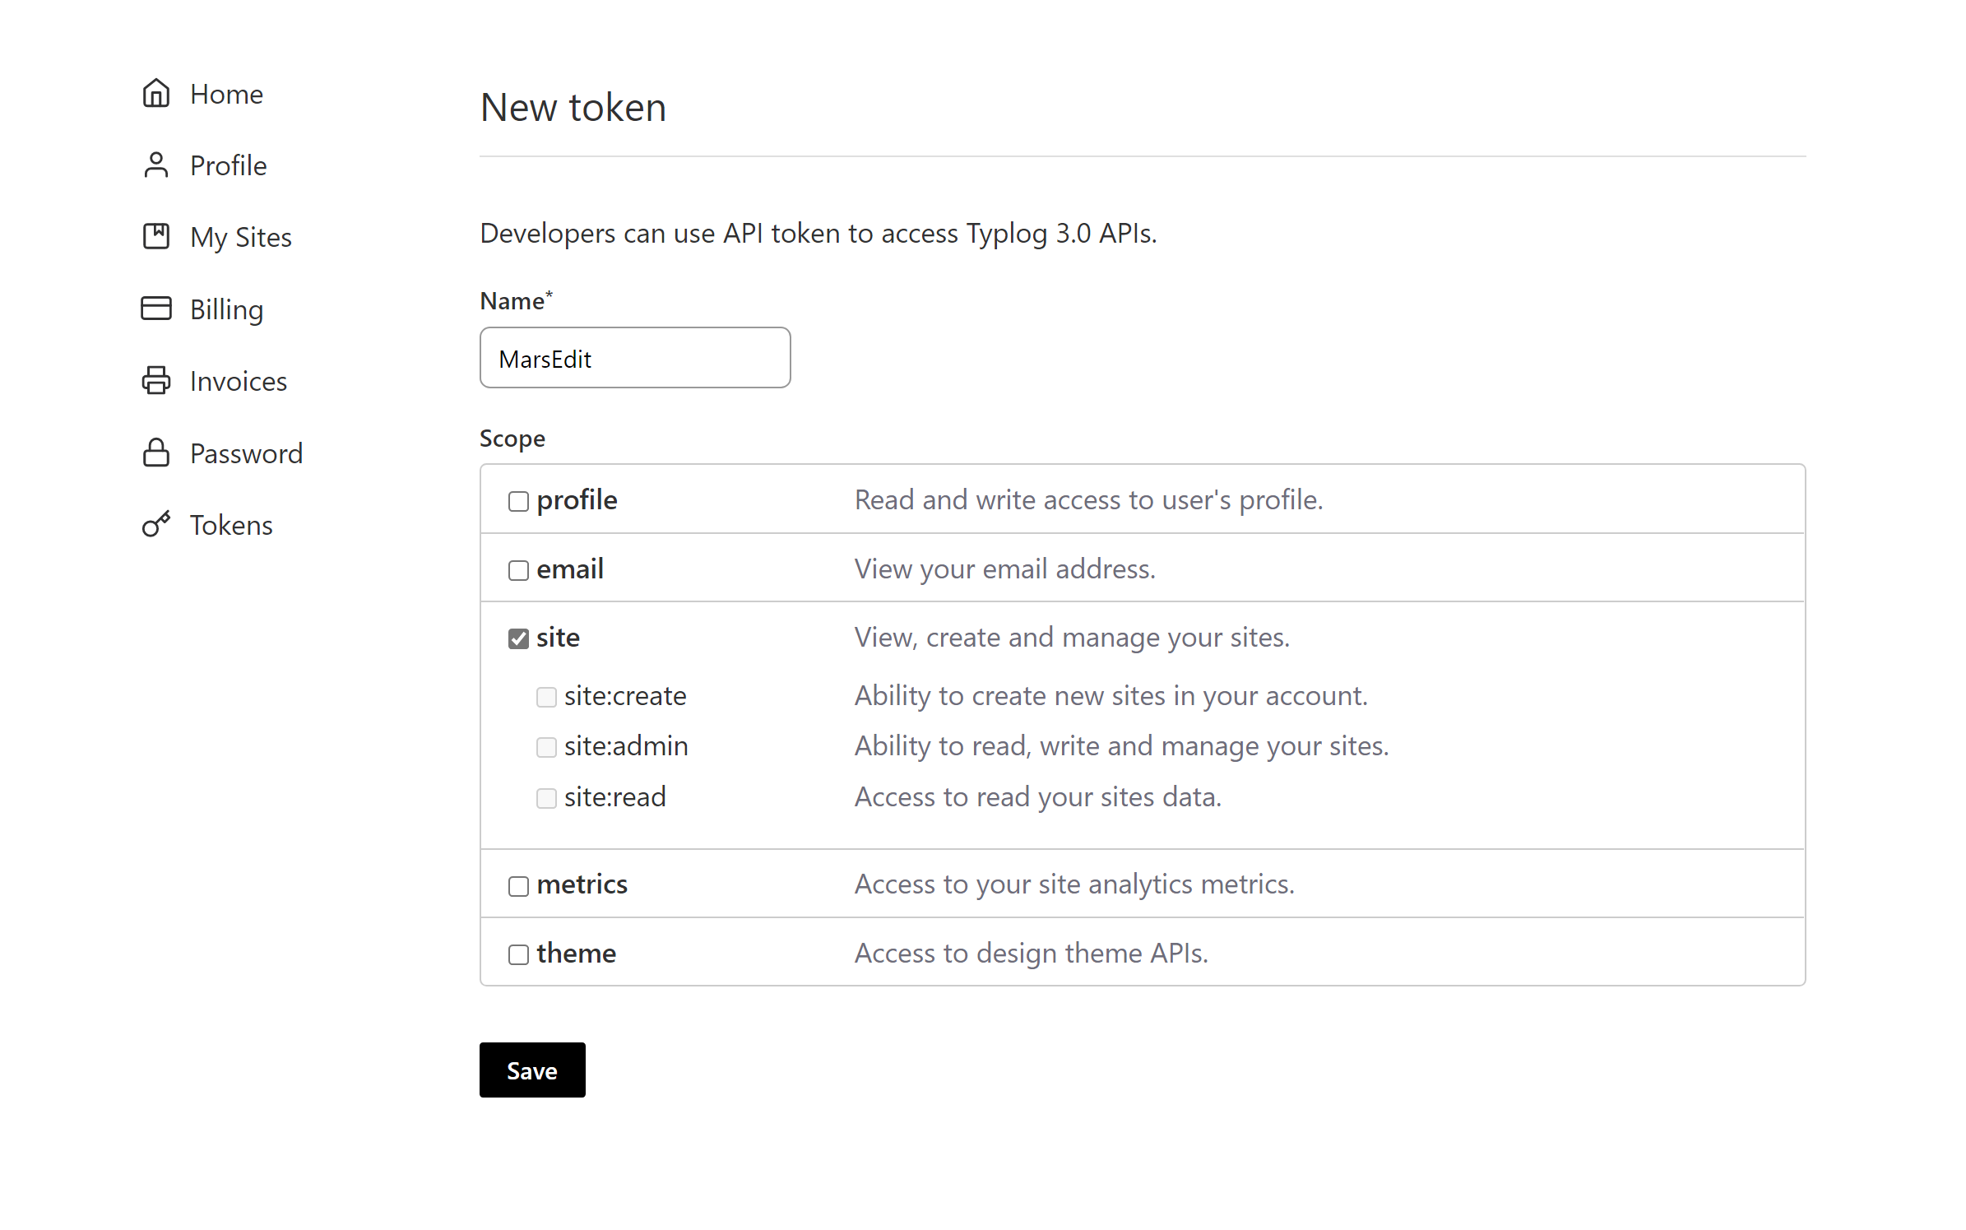
Task: Click the Invoices sidebar icon
Action: (155, 381)
